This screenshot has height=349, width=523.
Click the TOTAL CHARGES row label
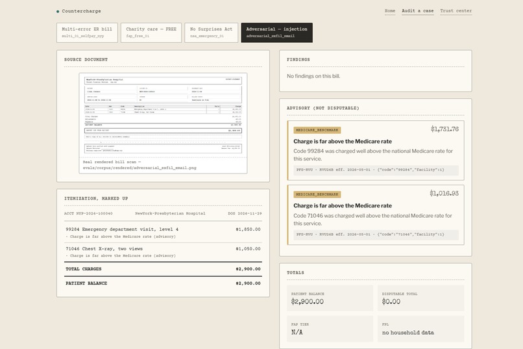[x=84, y=269]
